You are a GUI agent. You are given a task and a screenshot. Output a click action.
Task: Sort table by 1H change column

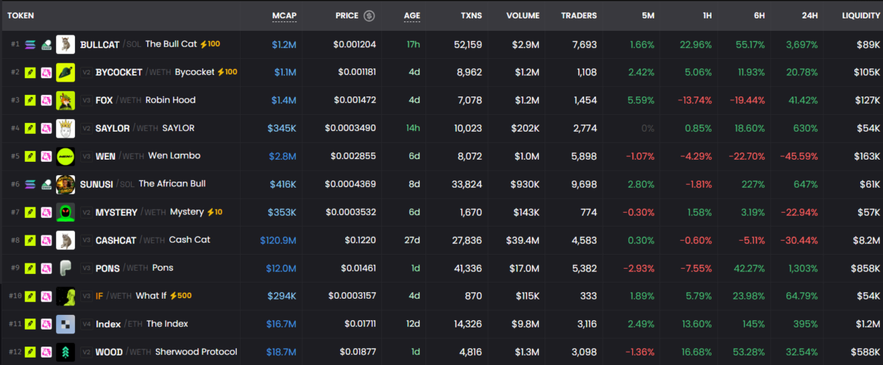click(x=706, y=15)
